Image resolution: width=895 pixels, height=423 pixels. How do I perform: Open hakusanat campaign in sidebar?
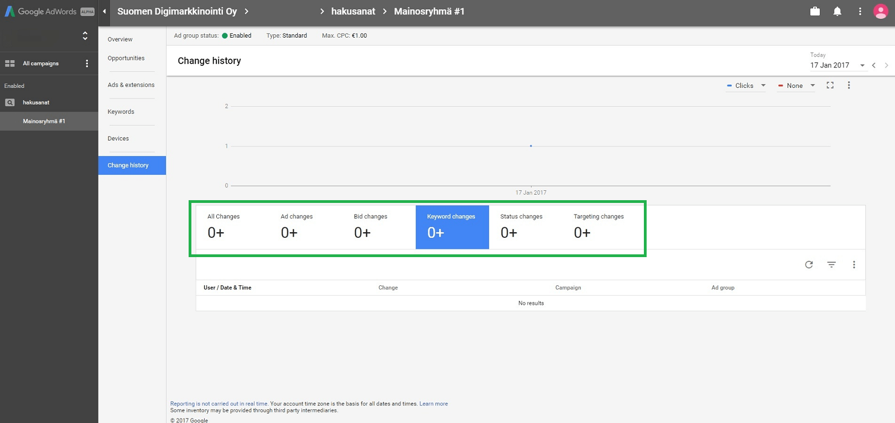point(36,102)
